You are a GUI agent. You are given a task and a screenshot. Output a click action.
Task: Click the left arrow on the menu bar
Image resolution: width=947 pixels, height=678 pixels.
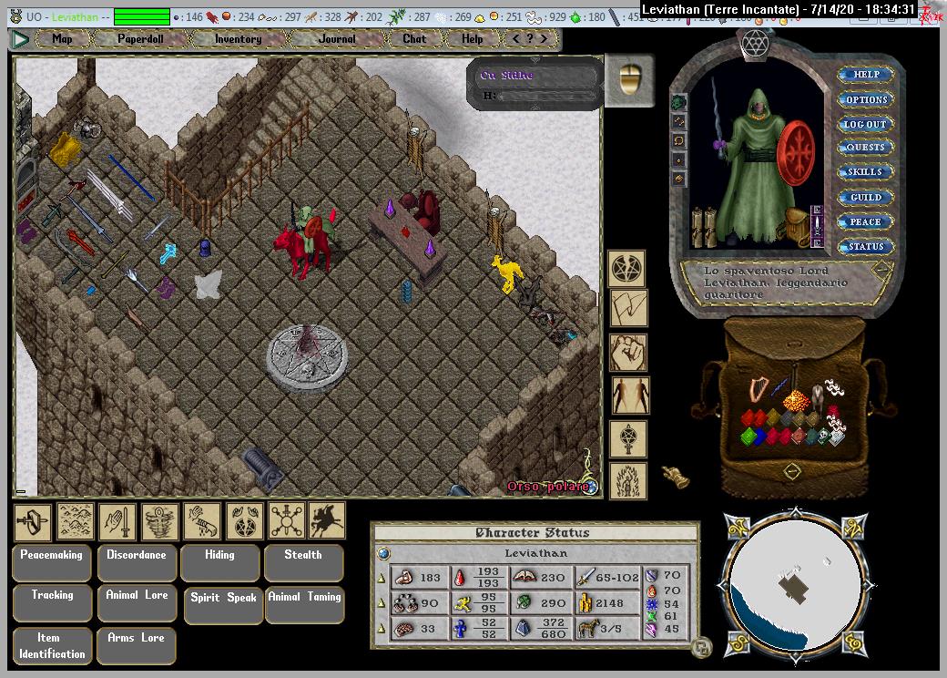(515, 38)
